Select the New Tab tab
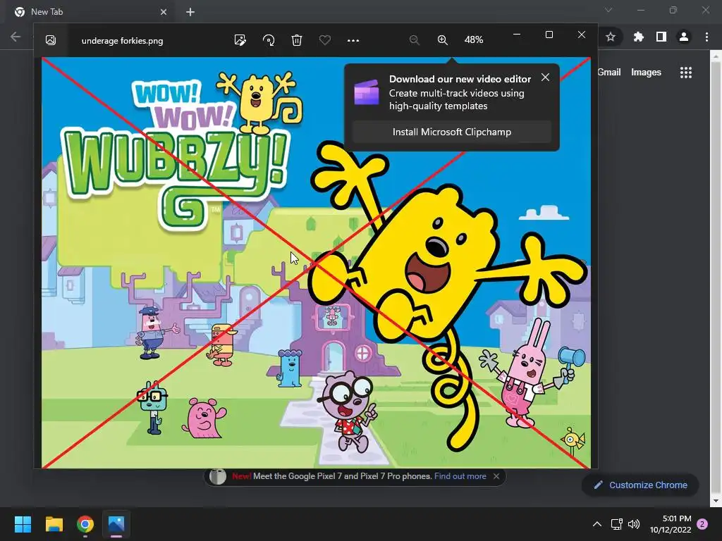722x541 pixels. [90, 12]
